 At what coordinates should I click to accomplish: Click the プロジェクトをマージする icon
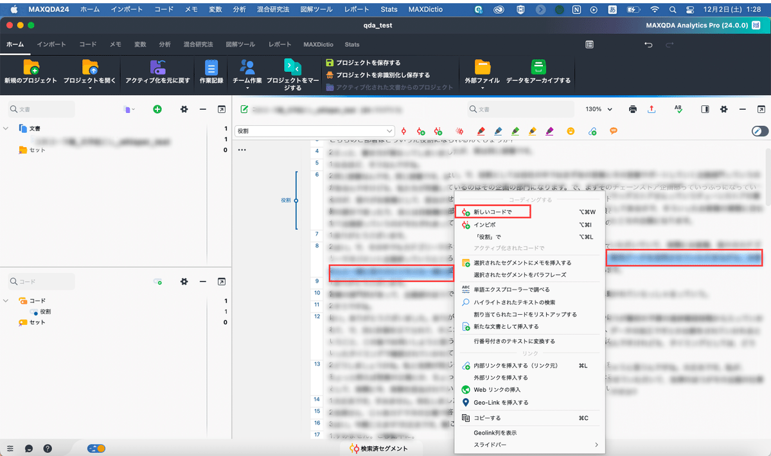(x=292, y=66)
